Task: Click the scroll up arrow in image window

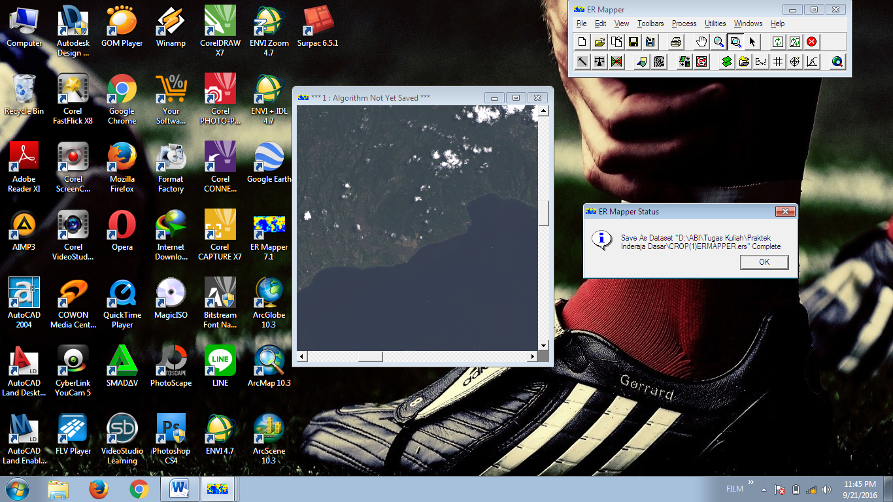Action: [x=543, y=111]
